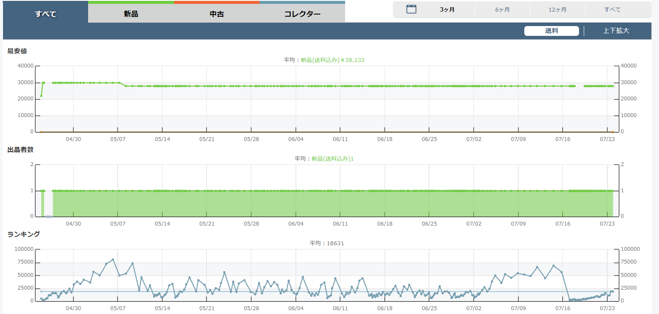Enable 上下拡大 vertical zoom
This screenshot has width=659, height=314.
[616, 31]
